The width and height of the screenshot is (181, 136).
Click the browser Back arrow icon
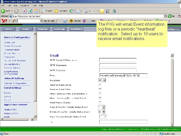click(3, 11)
